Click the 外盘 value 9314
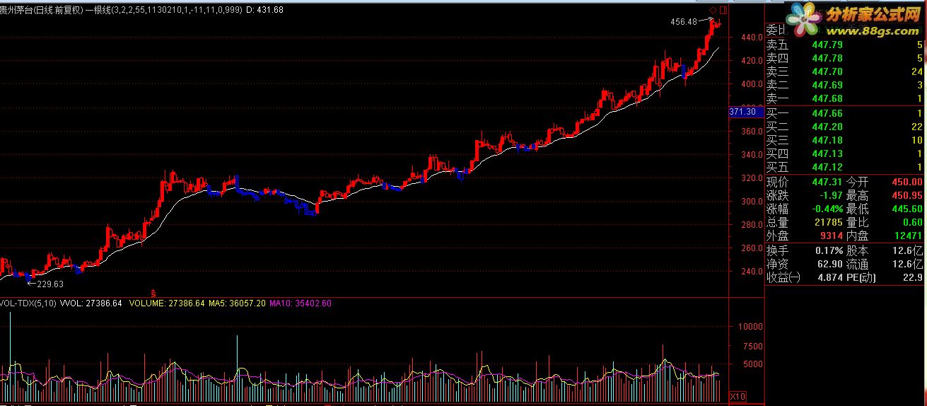This screenshot has height=406, width=927. click(x=832, y=236)
